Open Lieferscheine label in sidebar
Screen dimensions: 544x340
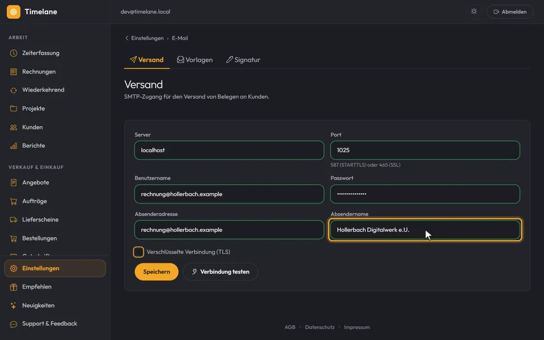[40, 220]
